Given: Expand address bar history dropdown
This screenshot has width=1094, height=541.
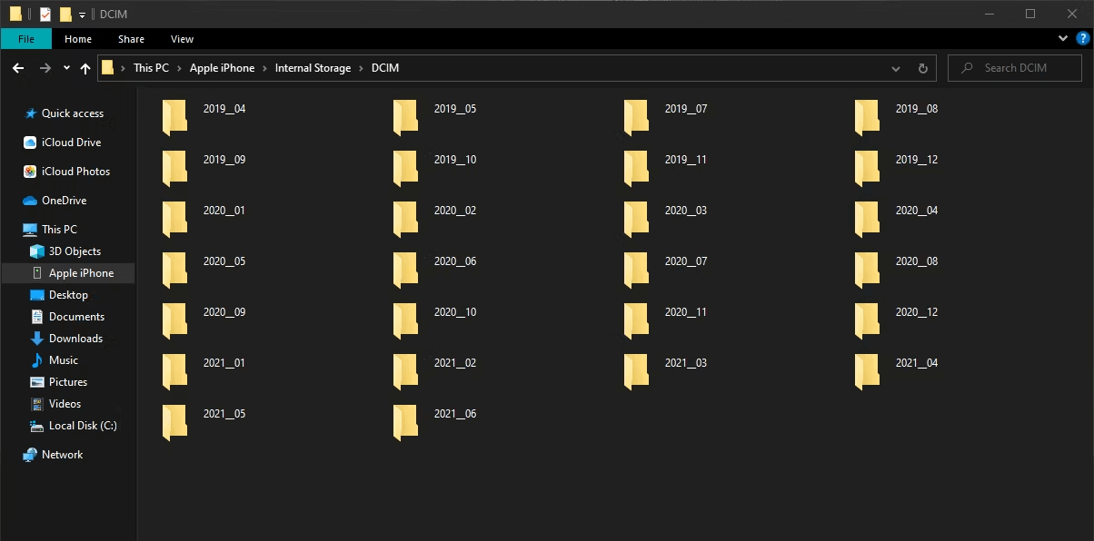Looking at the screenshot, I should tap(896, 68).
